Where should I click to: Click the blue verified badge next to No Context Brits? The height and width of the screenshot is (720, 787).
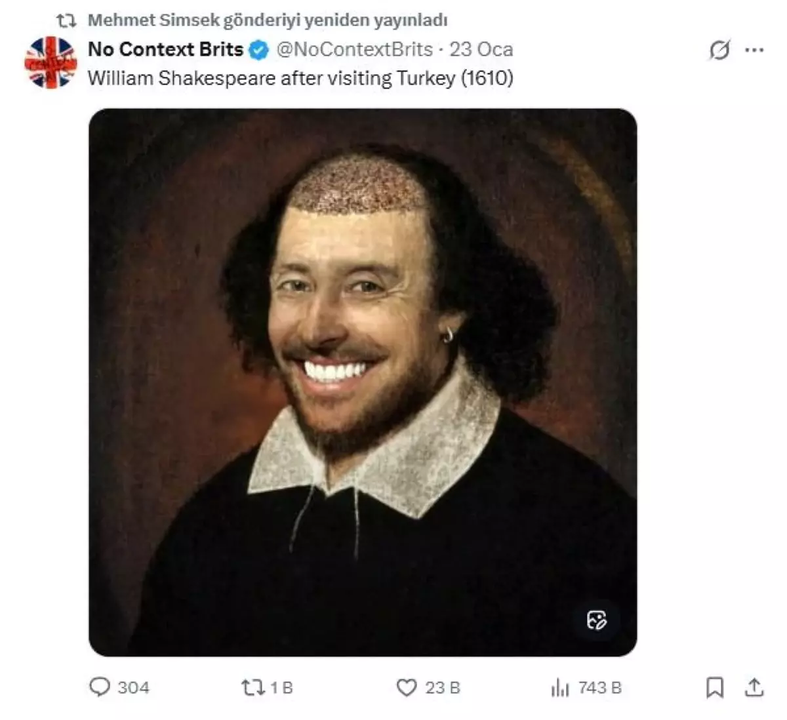click(258, 49)
